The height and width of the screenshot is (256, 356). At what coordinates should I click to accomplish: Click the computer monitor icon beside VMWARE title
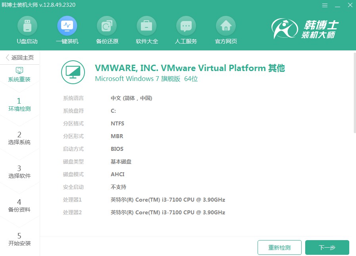click(73, 72)
